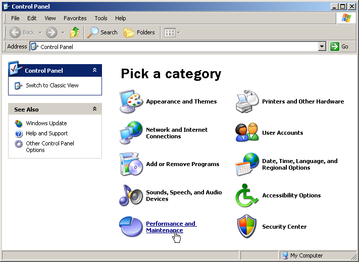
Task: Toggle the Folders pane toolbar button
Action: [x=139, y=32]
